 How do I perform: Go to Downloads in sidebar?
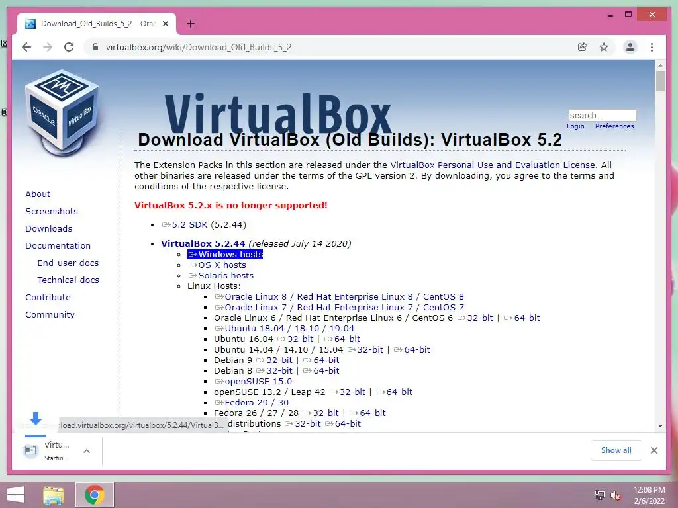tap(48, 228)
